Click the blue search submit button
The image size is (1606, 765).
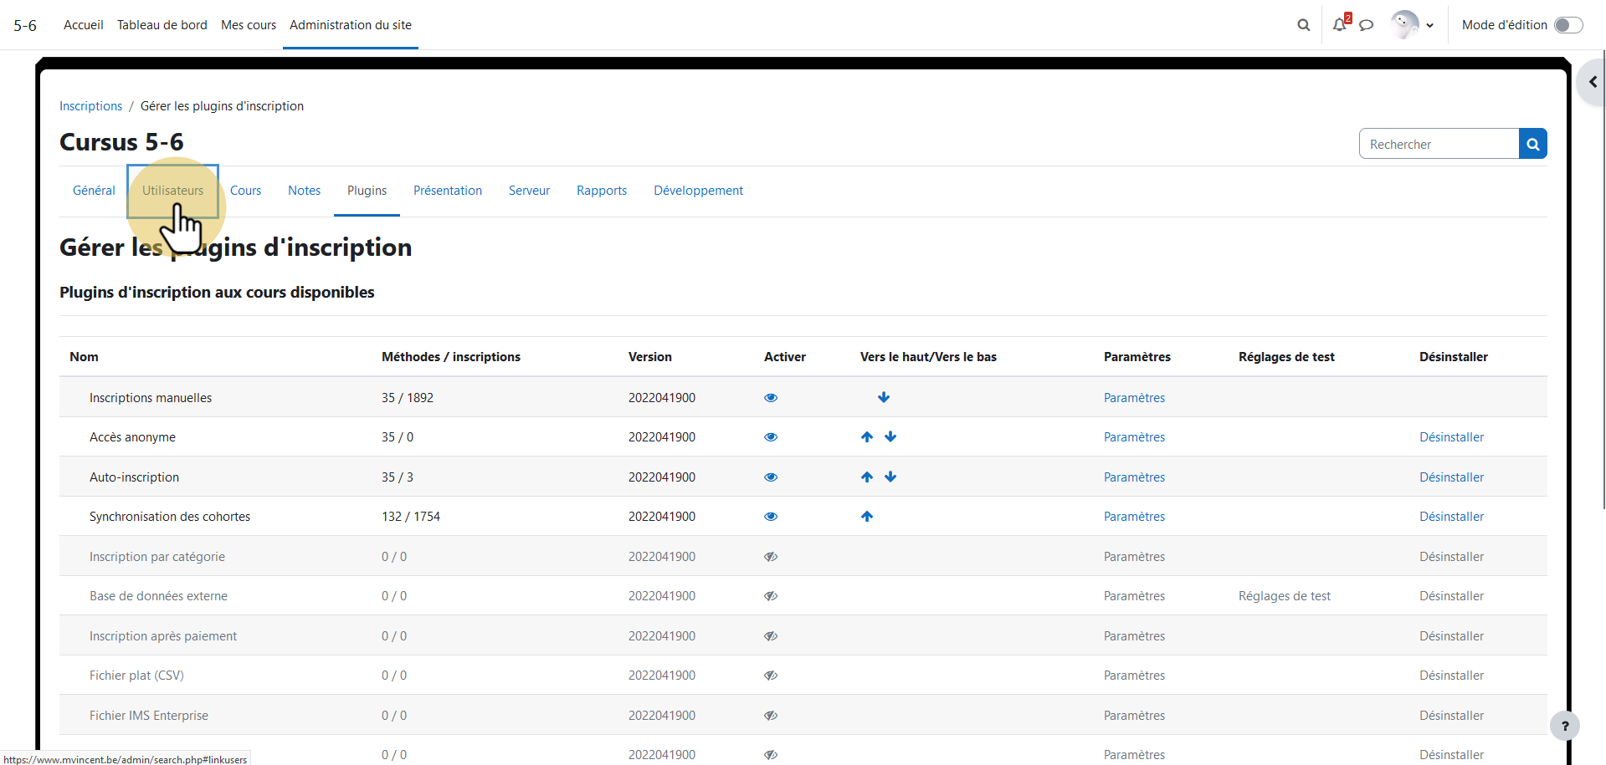(x=1533, y=144)
